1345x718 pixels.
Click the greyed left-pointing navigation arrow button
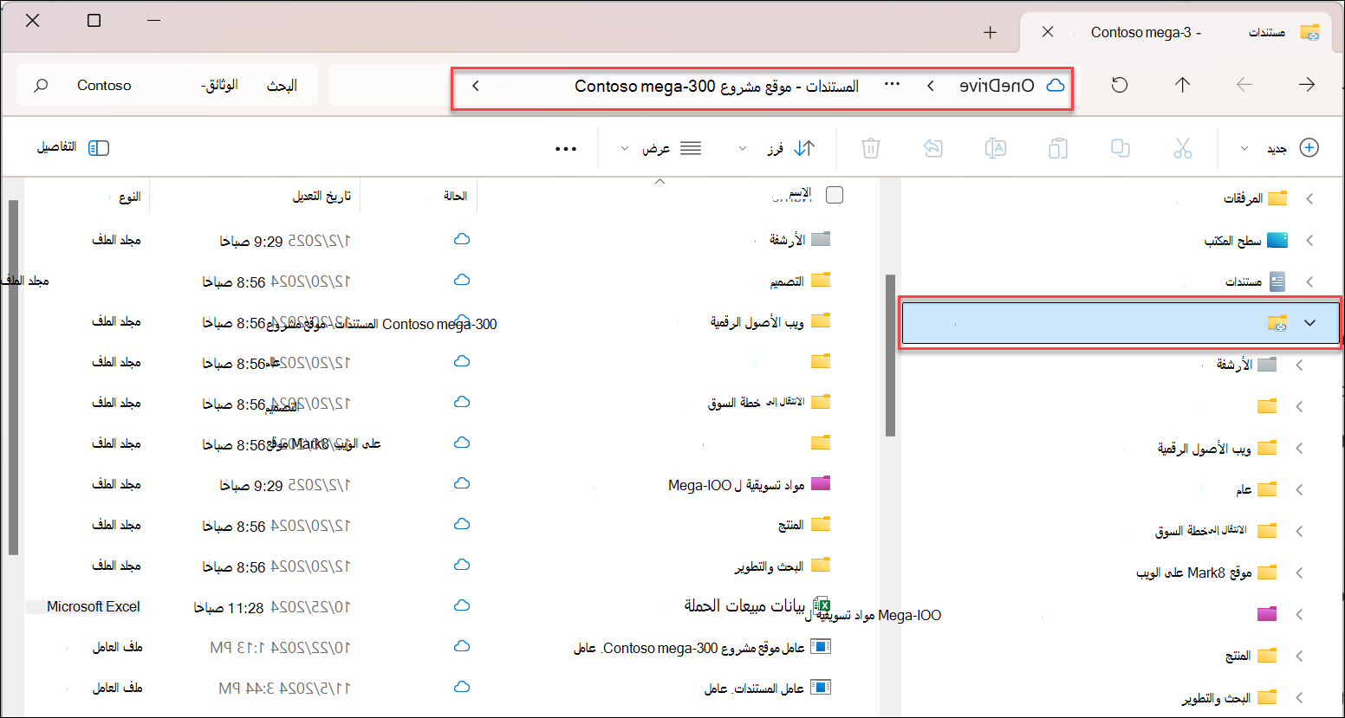click(1244, 85)
